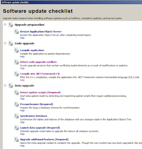Open Help under Launch data upgrade
The height and width of the screenshot is (149, 142).
point(22,134)
